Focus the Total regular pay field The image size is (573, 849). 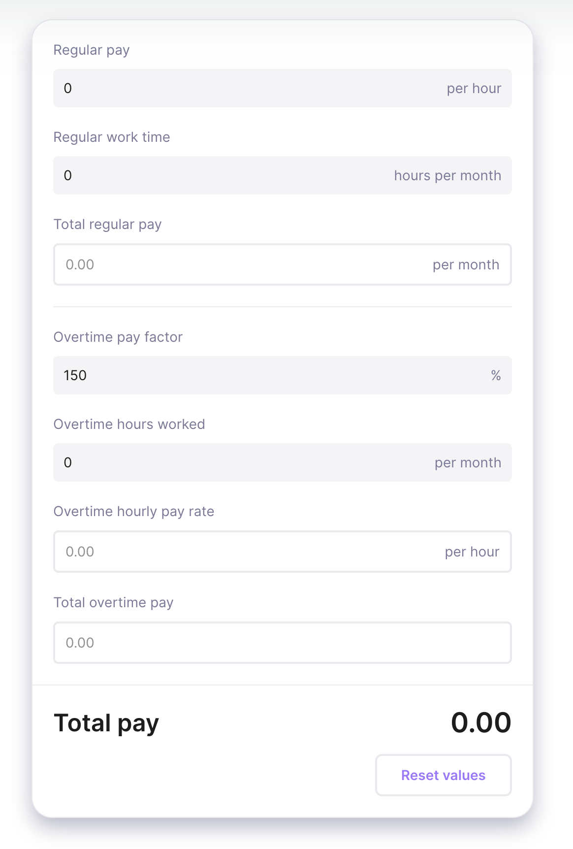[x=282, y=264]
